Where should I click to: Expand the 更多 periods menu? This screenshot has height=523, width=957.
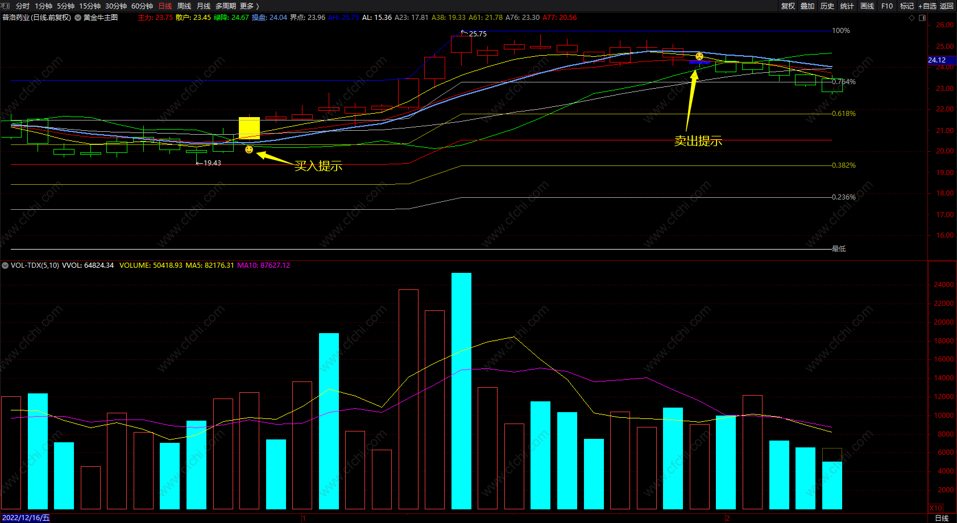250,6
